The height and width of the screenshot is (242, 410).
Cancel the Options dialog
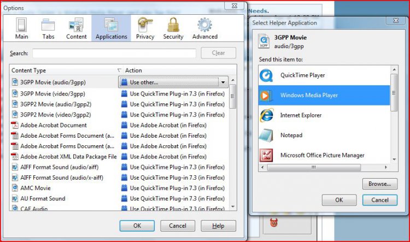tap(178, 226)
